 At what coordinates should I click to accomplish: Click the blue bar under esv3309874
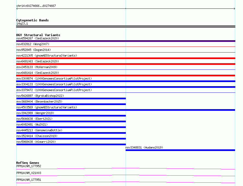(126, 81)
